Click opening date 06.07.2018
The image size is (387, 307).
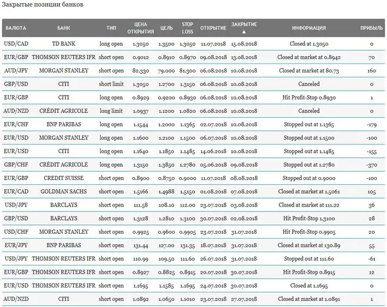(x=213, y=138)
